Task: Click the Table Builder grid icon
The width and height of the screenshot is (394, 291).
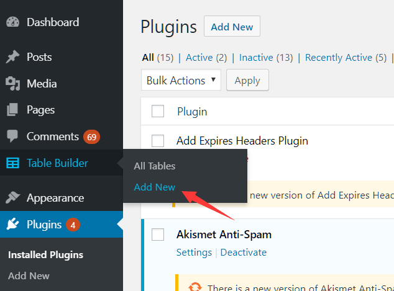Action: pos(12,163)
